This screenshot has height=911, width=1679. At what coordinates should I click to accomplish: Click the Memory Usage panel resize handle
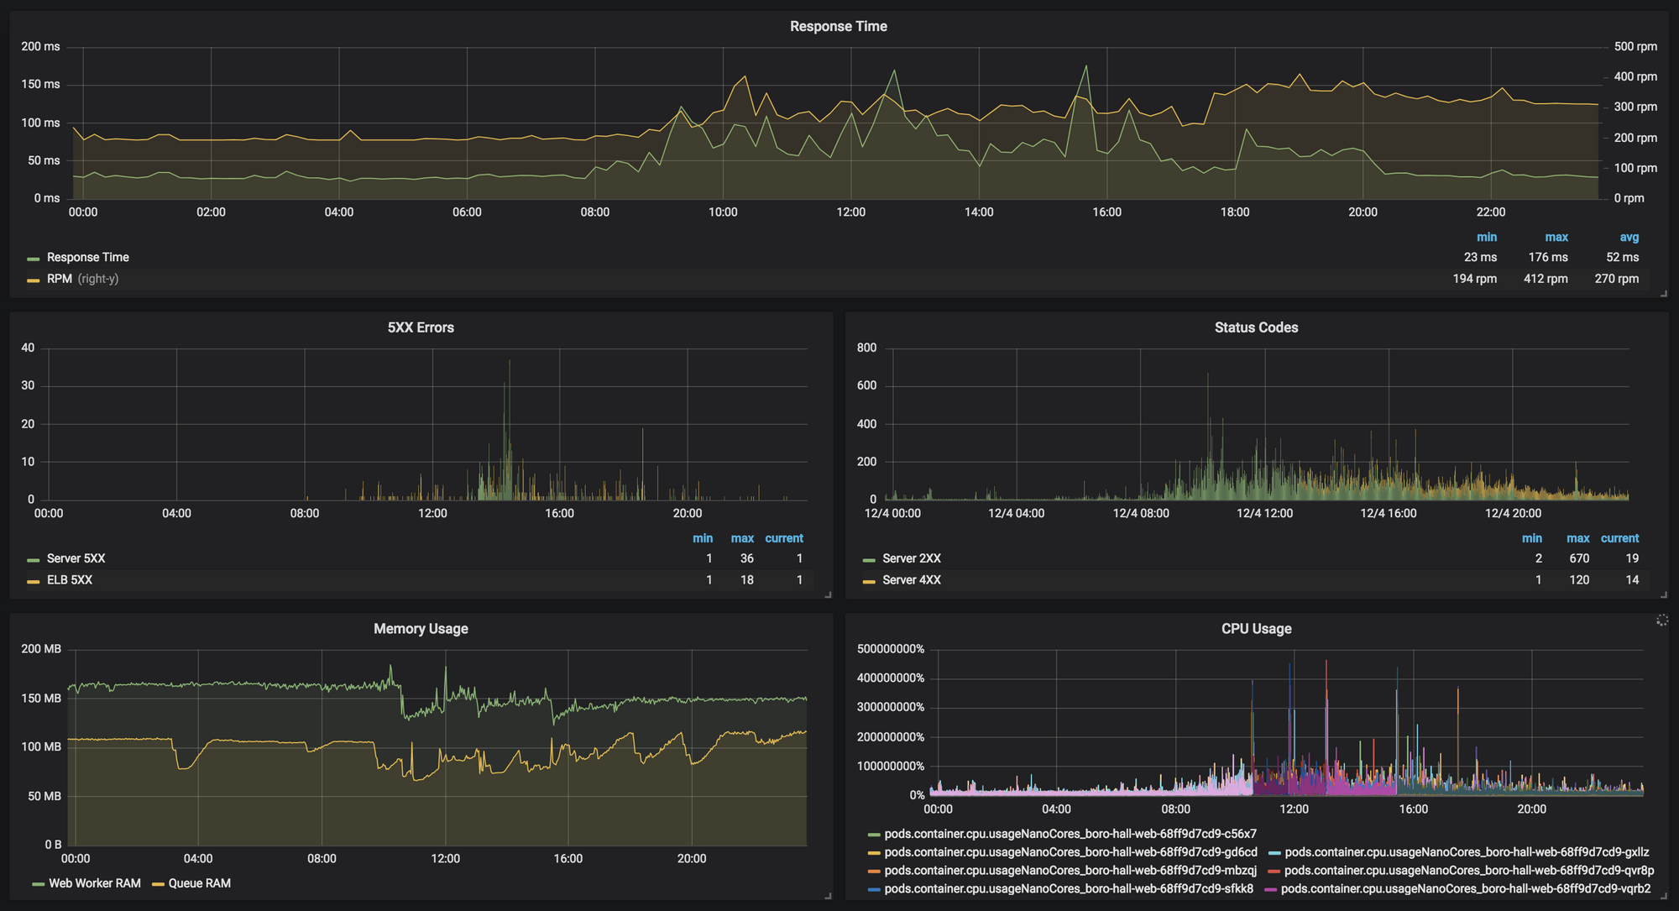click(x=828, y=896)
